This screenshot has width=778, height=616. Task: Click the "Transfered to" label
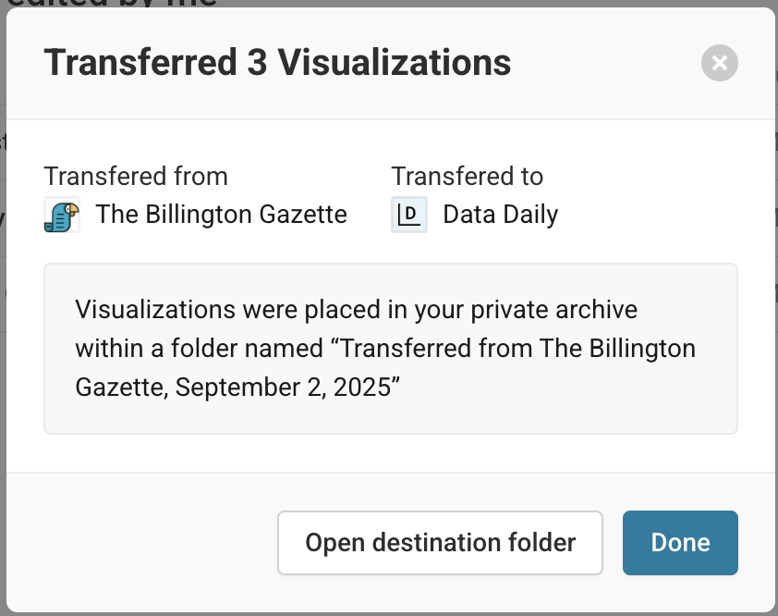[468, 177]
